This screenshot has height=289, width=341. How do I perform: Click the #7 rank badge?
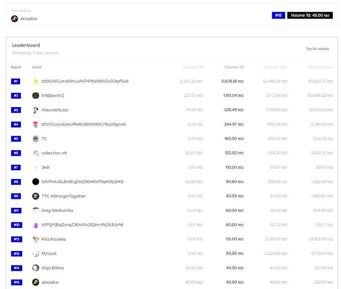tap(16, 167)
